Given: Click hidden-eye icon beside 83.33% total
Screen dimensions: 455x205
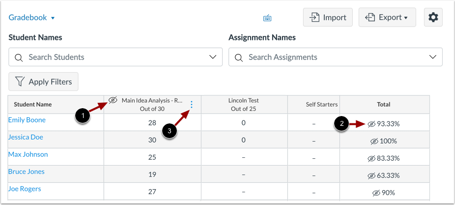Looking at the screenshot, I should (371, 158).
